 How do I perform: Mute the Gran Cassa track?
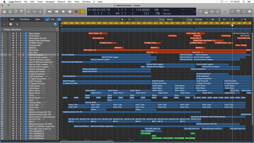pyautogui.click(x=13, y=33)
